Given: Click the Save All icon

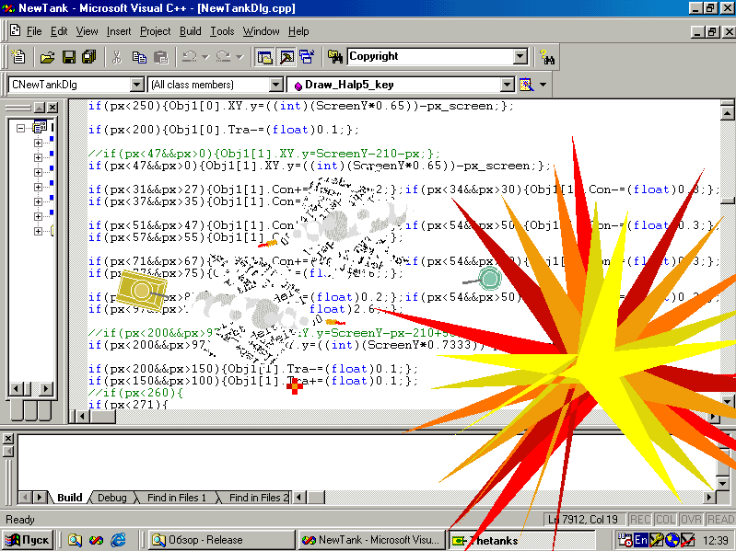Looking at the screenshot, I should pyautogui.click(x=88, y=57).
